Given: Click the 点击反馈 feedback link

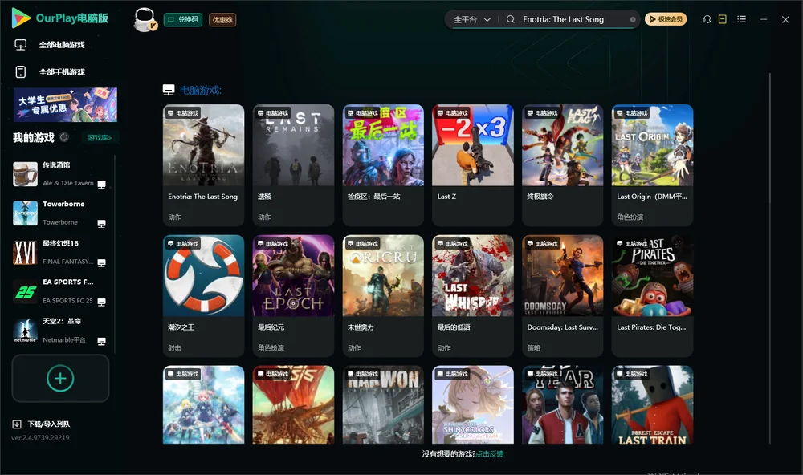Looking at the screenshot, I should (x=490, y=454).
